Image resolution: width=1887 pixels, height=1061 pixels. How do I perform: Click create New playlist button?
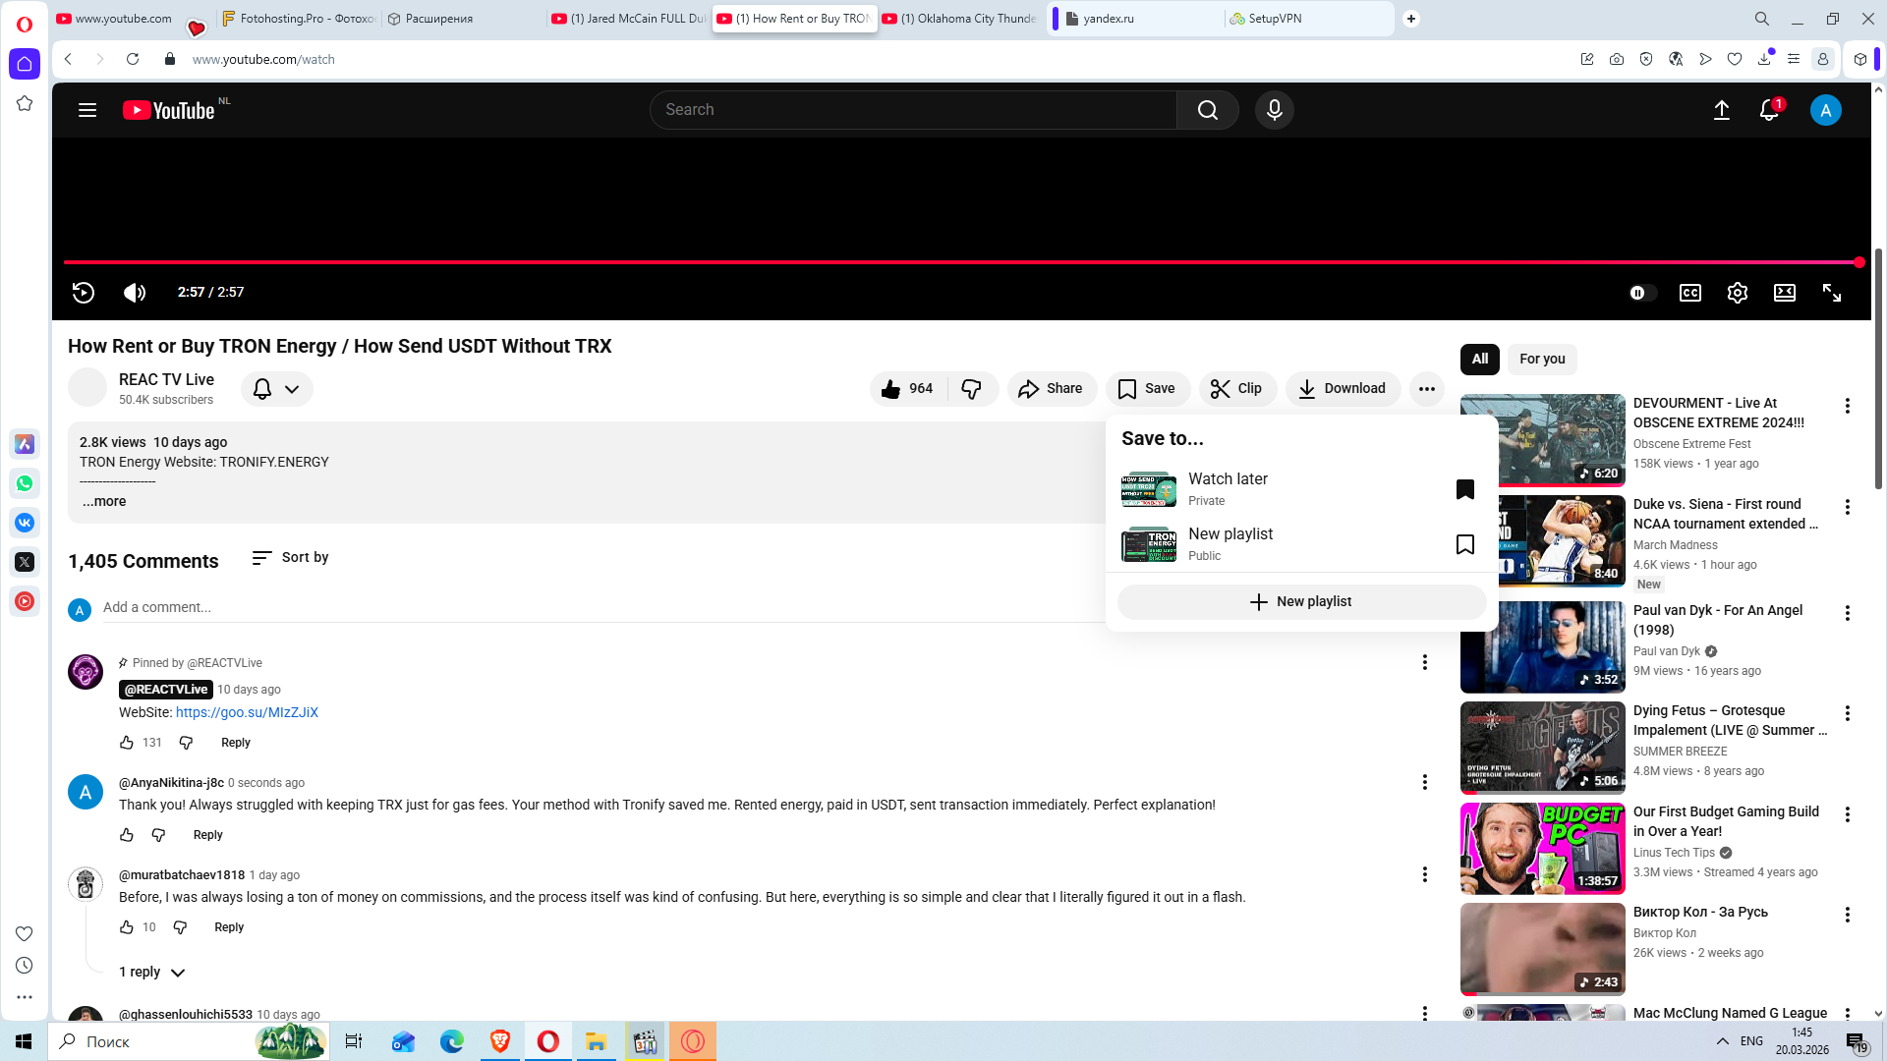pos(1300,602)
